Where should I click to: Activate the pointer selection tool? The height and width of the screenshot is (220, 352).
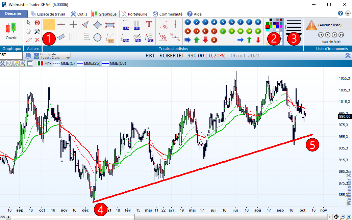point(28,22)
